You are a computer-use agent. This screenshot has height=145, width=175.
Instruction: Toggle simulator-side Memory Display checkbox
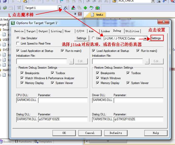pos(22,83)
